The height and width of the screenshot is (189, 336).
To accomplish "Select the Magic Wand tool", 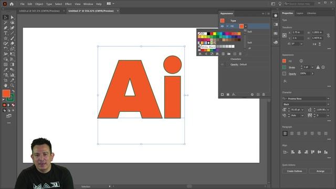I will click(x=6, y=23).
